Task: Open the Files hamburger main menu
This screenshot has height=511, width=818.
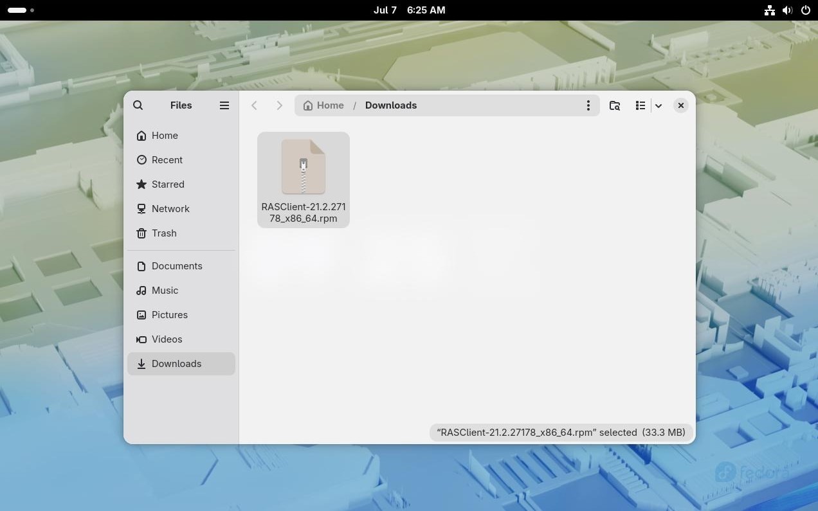Action: pyautogui.click(x=224, y=105)
